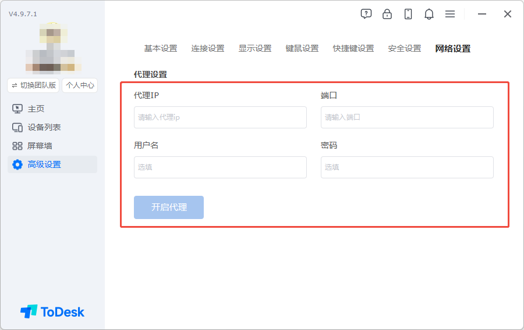This screenshot has width=524, height=330.
Task: Switch to the 显示设置 tab
Action: tap(254, 48)
